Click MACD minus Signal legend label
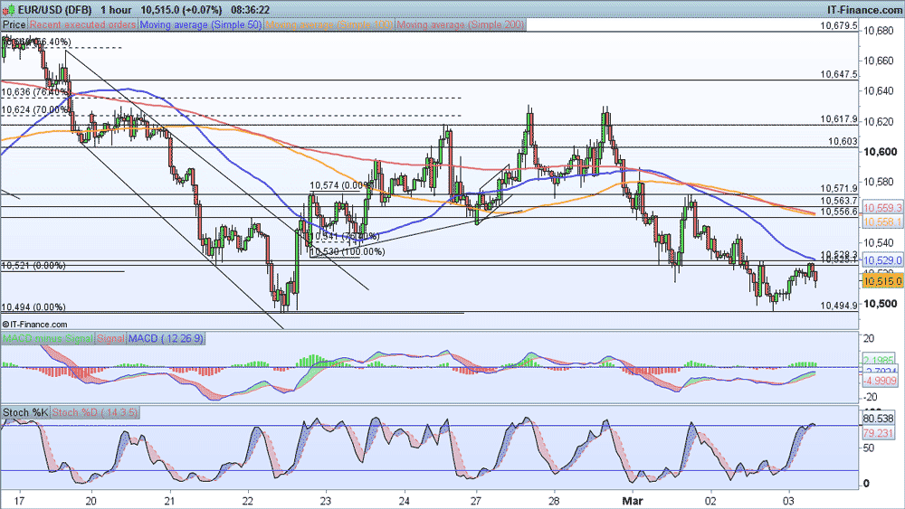This screenshot has height=509, width=905. [47, 338]
